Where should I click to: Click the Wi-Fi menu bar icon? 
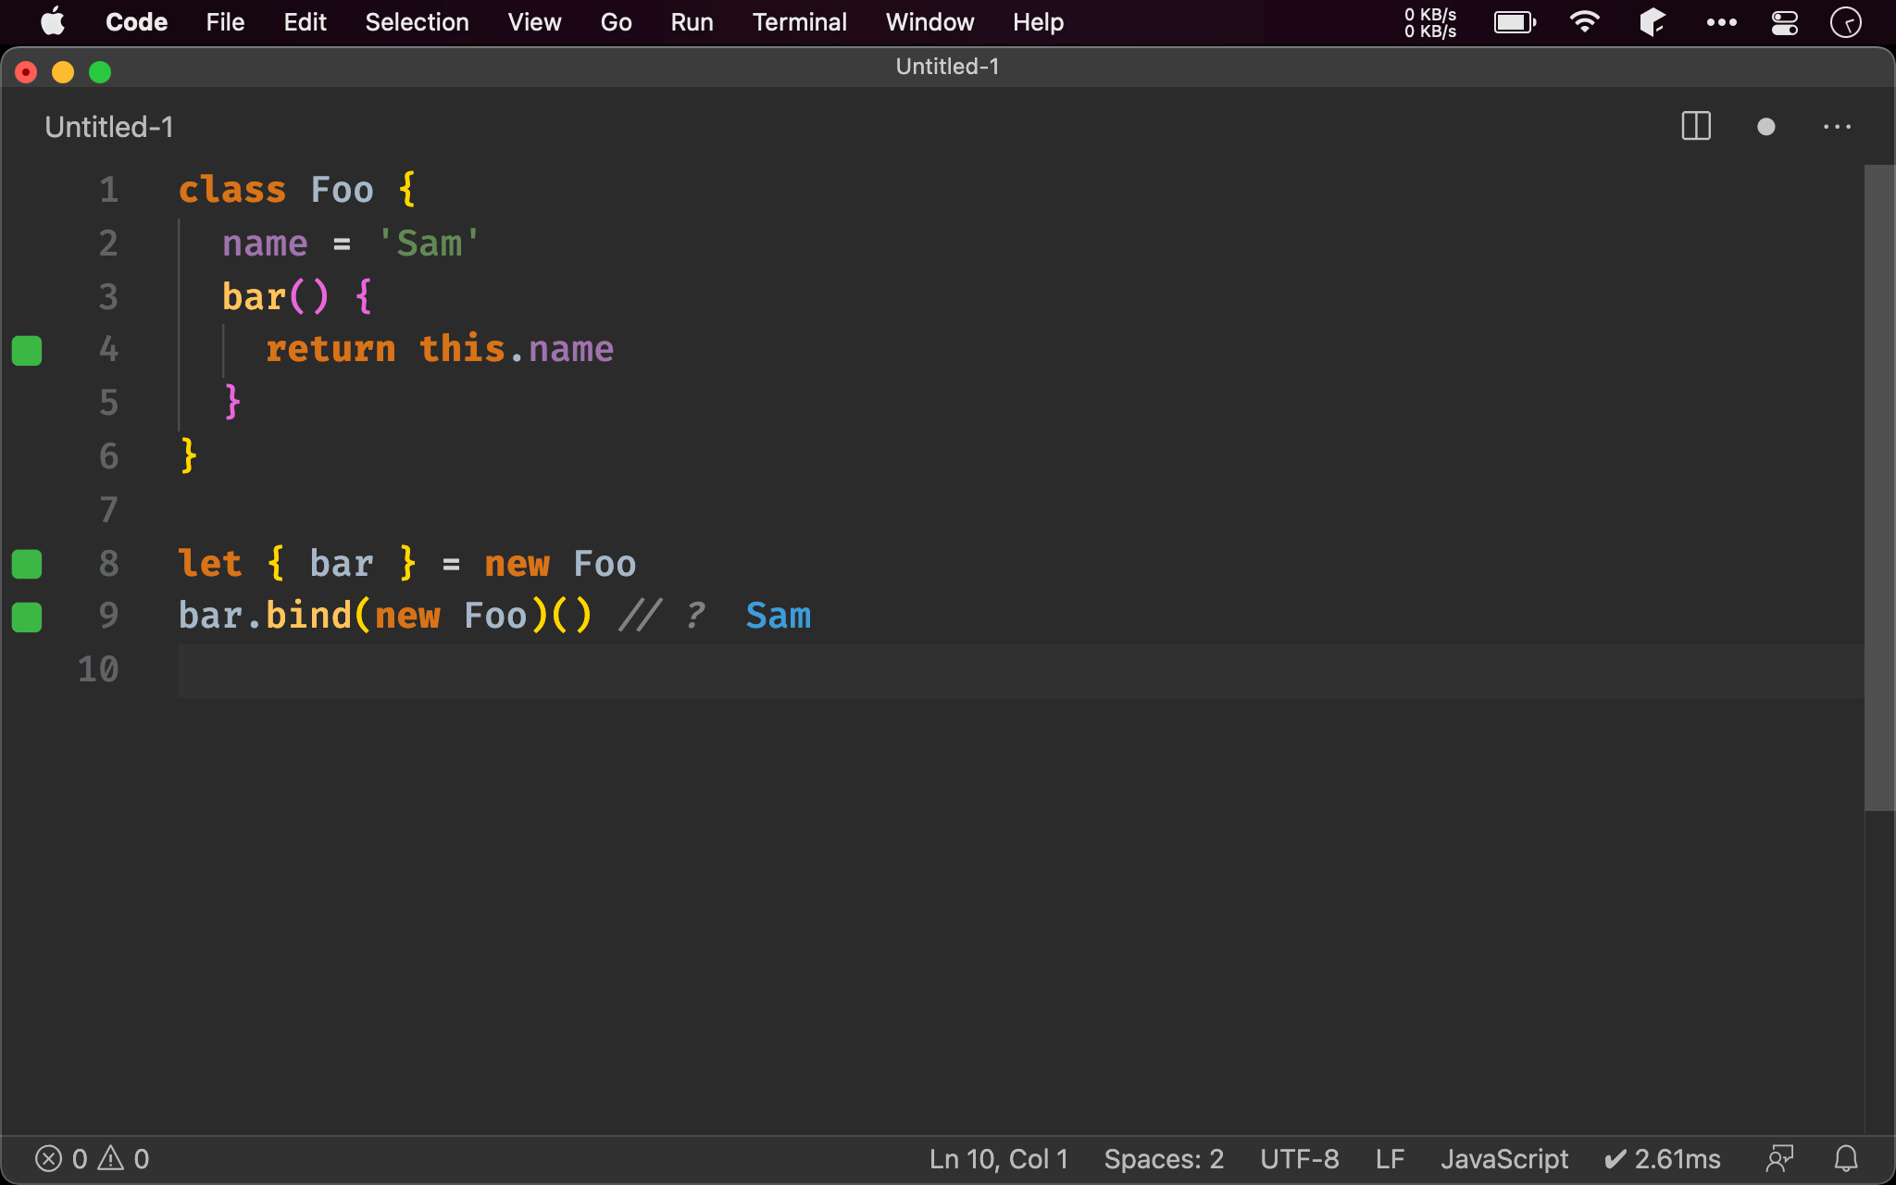[1584, 22]
